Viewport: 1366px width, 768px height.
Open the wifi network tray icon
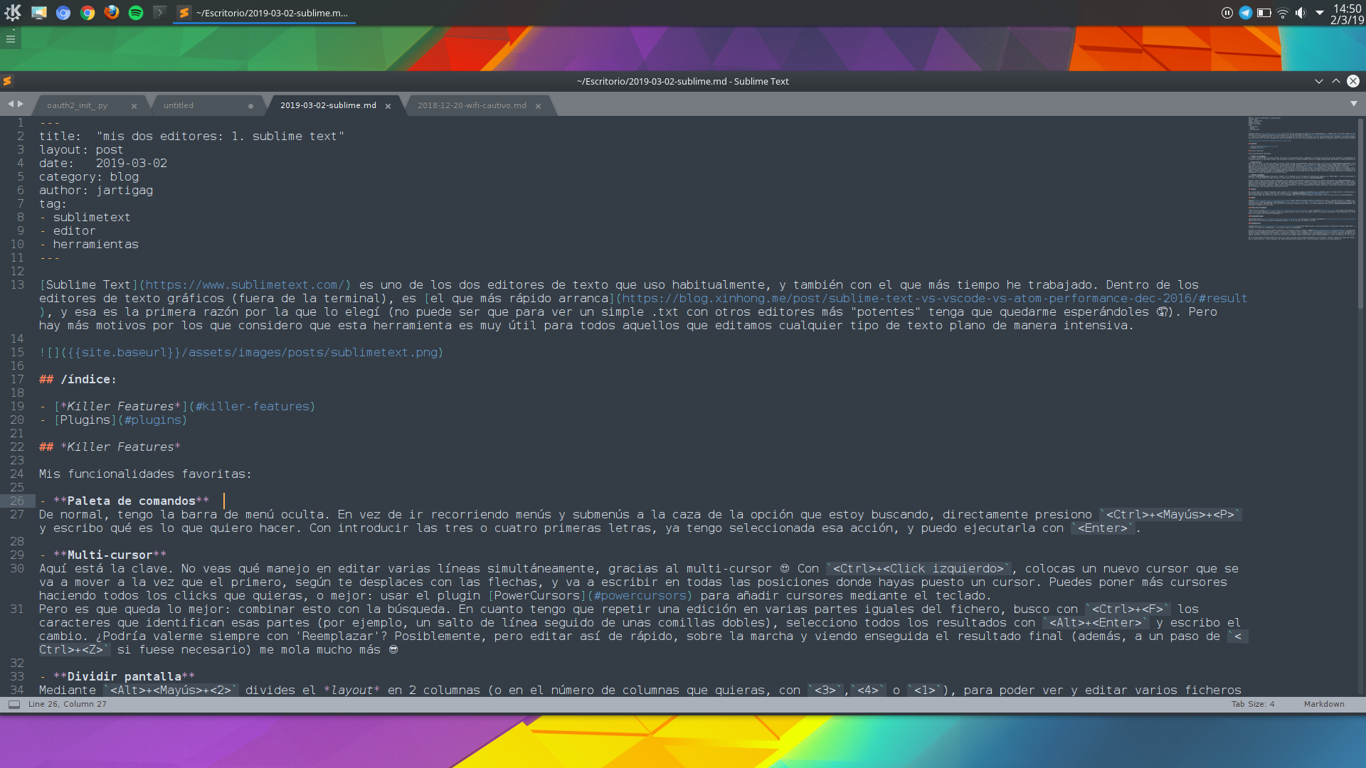(x=1283, y=13)
